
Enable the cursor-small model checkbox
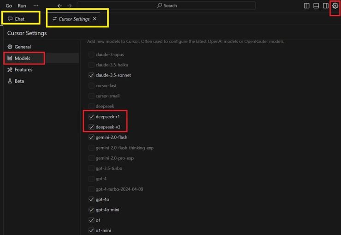[91, 96]
